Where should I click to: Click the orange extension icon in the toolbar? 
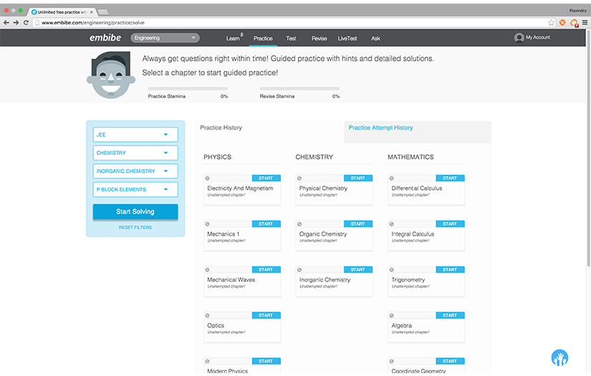pyautogui.click(x=562, y=23)
